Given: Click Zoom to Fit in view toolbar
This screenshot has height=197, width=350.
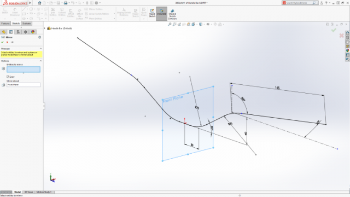Looking at the screenshot, I should tap(170, 24).
